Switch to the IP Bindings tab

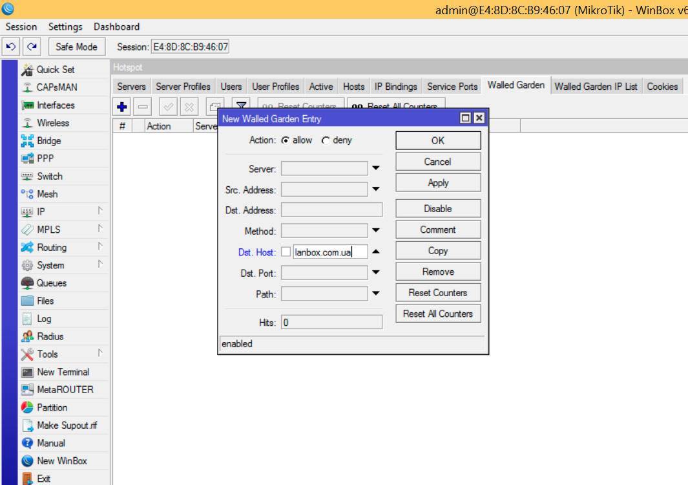(x=395, y=86)
